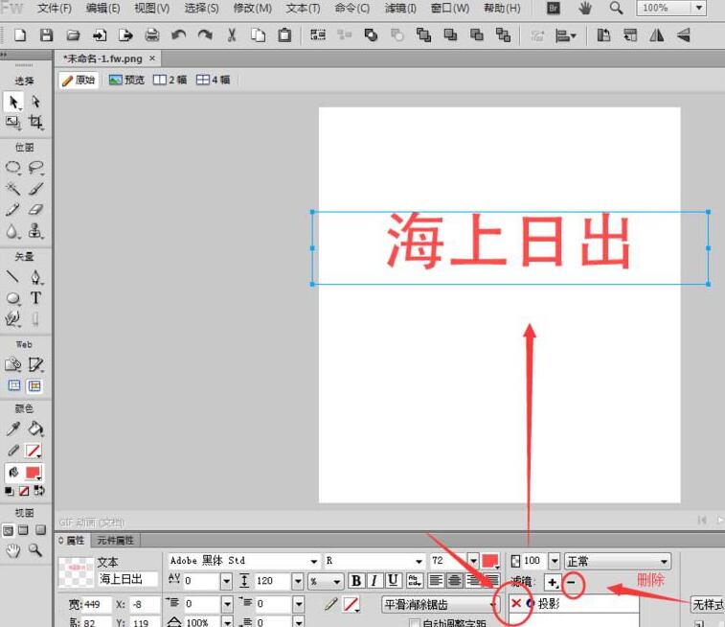Open the Bridge (Br) icon
Screen dimensions: 725x627
click(x=554, y=8)
